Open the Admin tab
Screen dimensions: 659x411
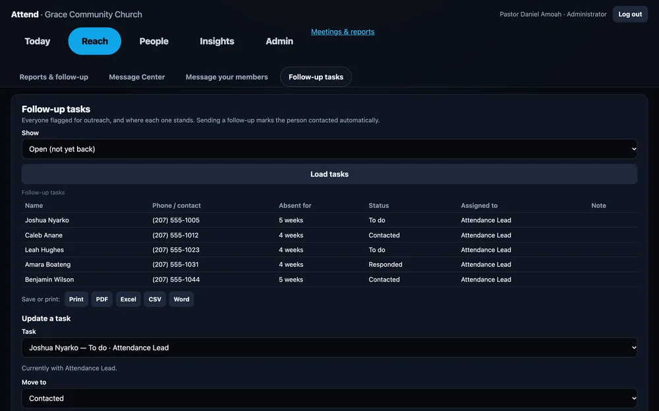point(279,41)
